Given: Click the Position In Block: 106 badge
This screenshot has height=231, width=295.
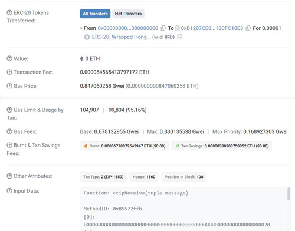Looking at the screenshot, I should click(x=183, y=177).
